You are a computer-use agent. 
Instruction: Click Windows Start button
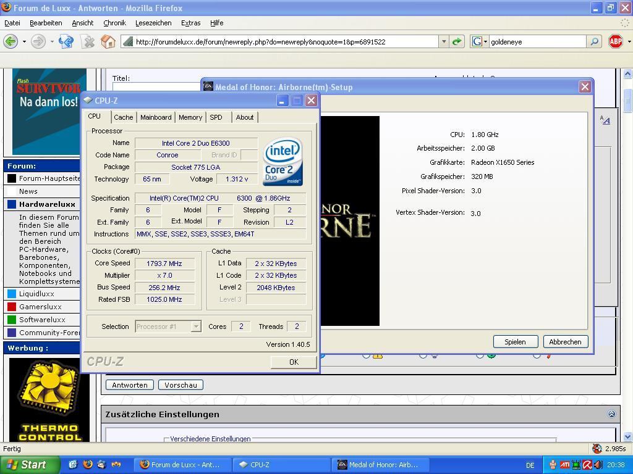pos(30,465)
